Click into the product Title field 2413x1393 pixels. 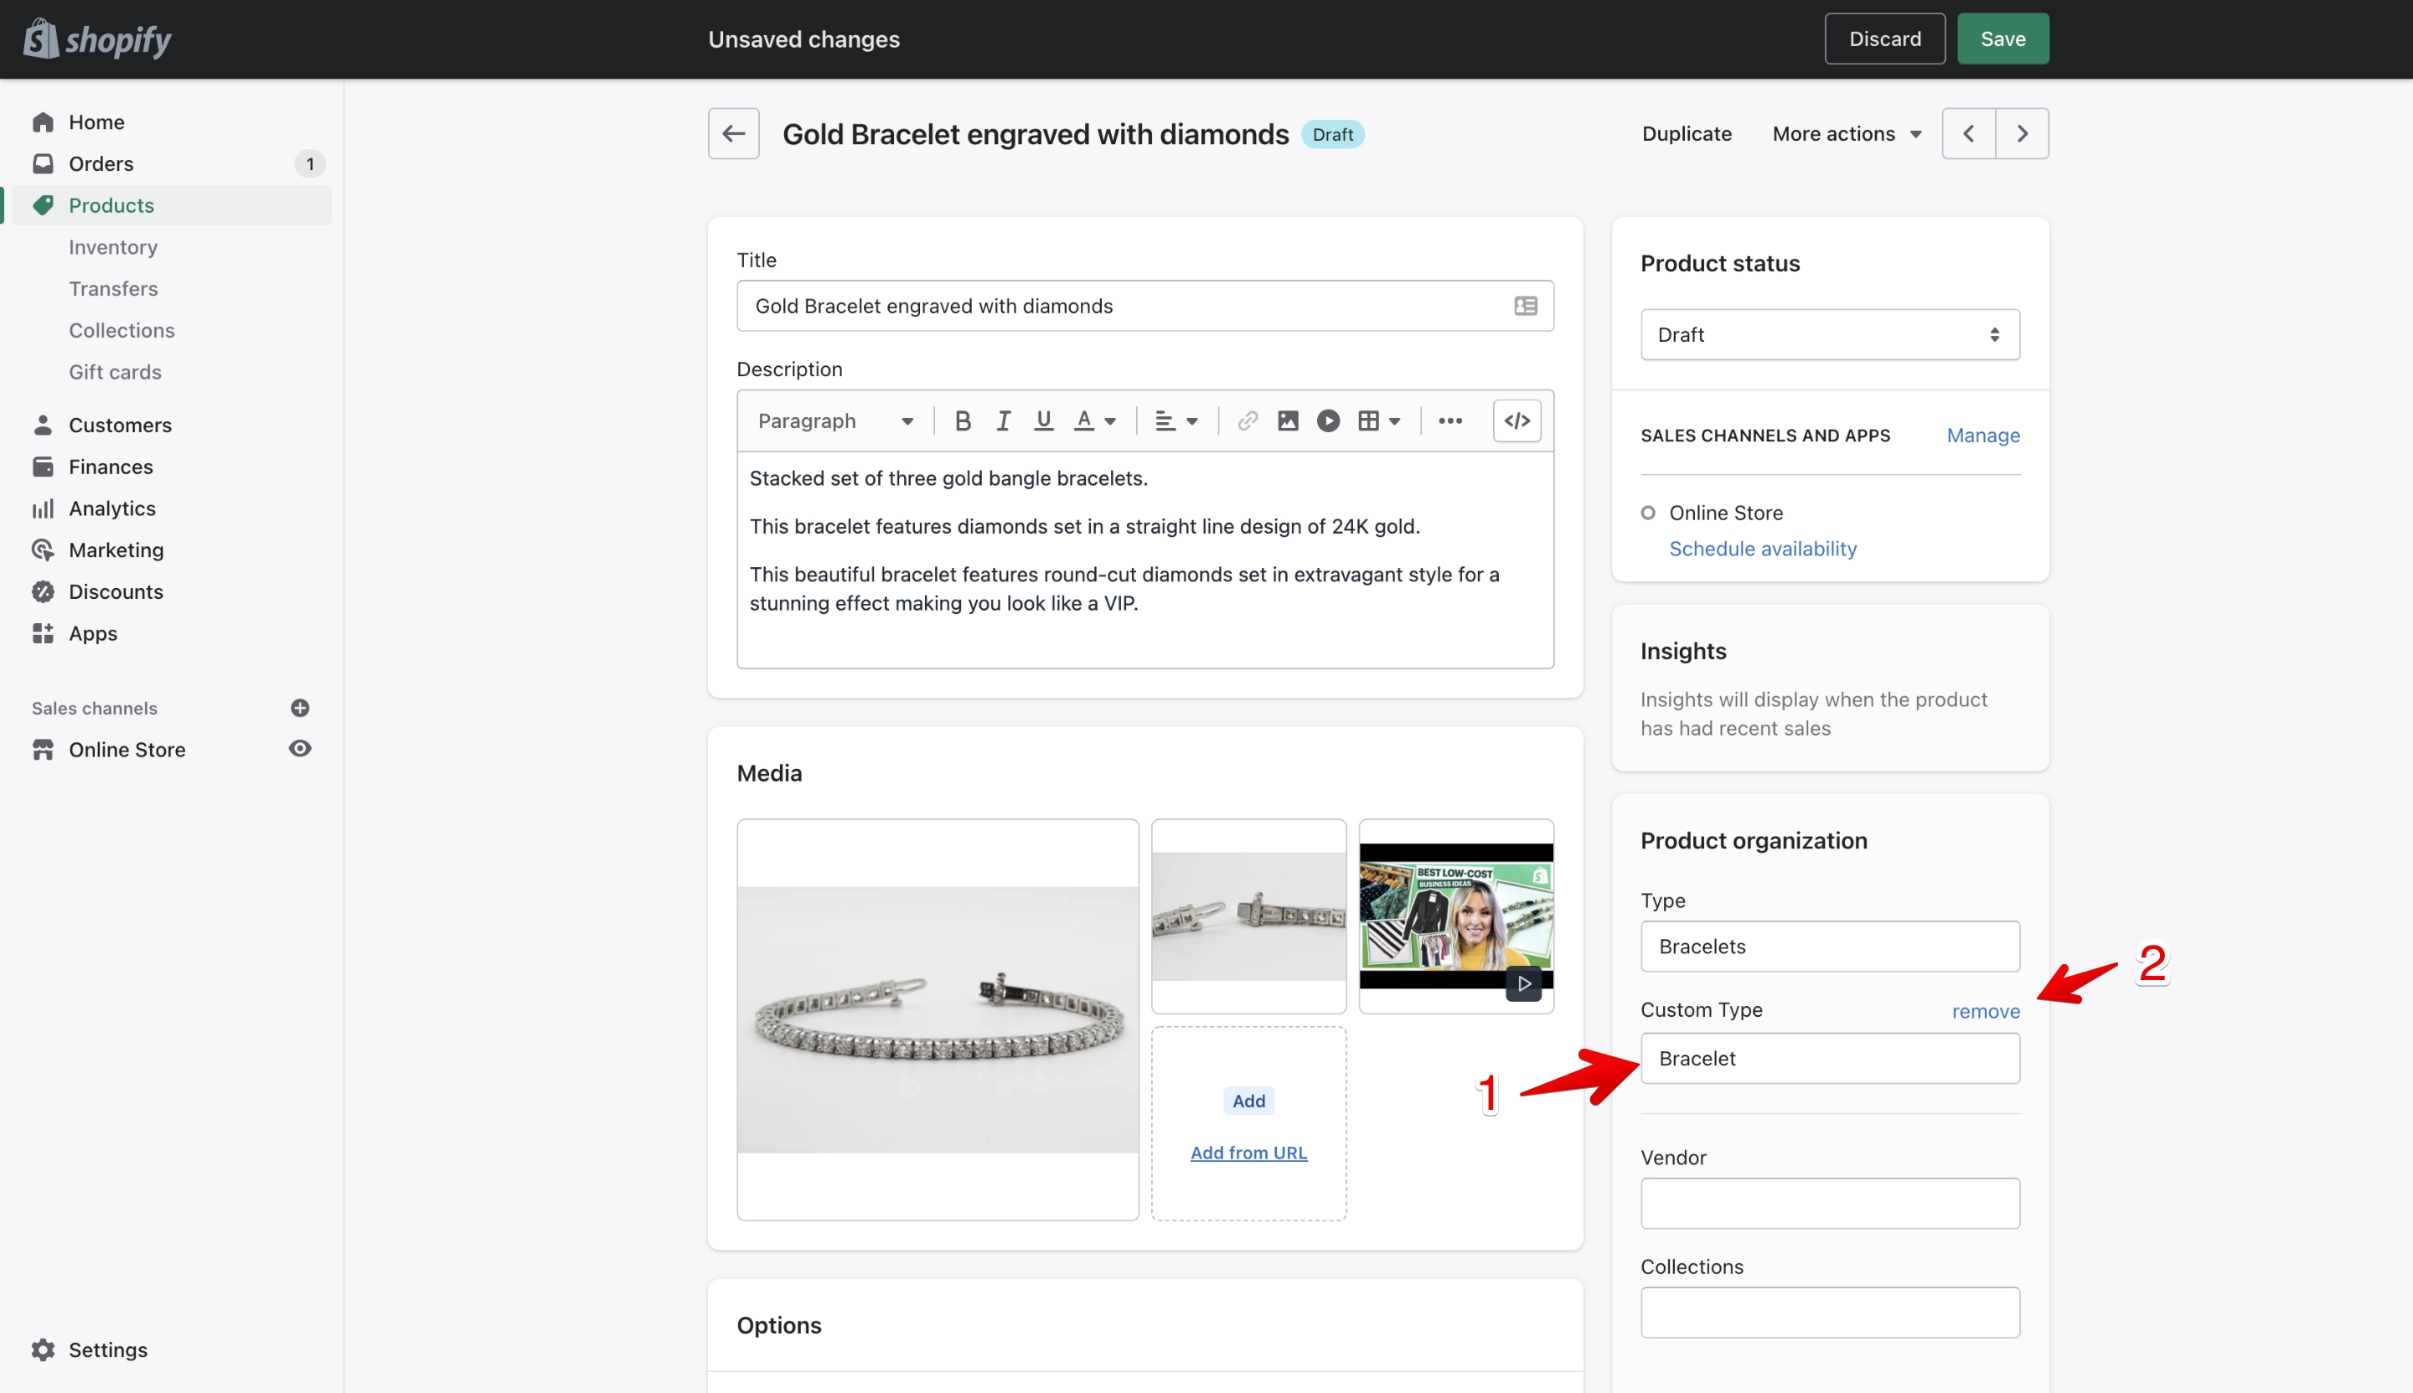tap(1144, 305)
